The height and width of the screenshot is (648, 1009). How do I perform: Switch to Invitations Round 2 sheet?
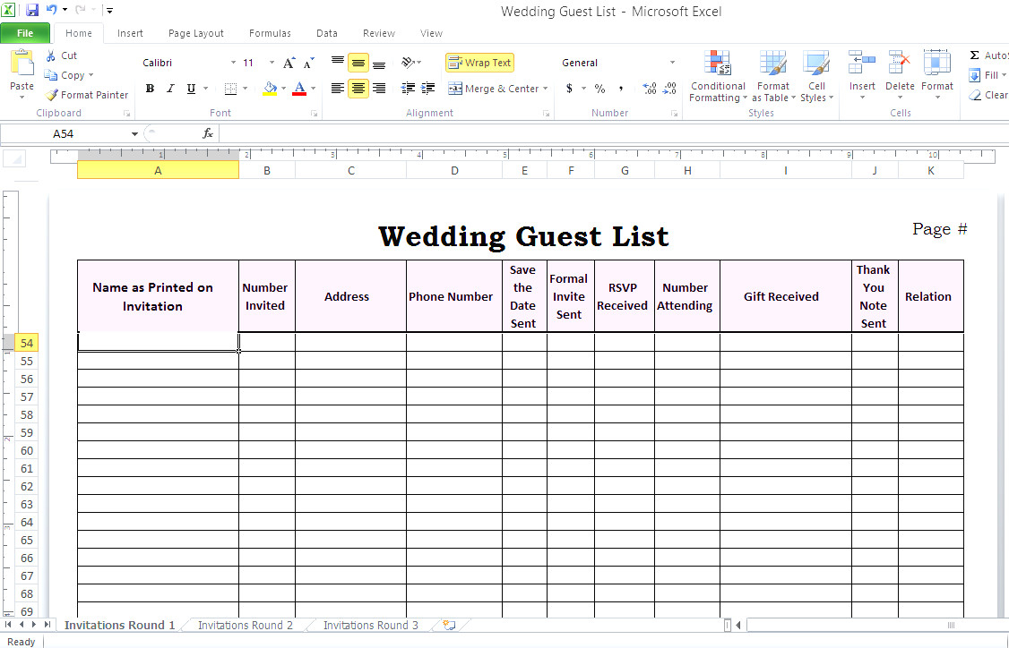point(246,625)
